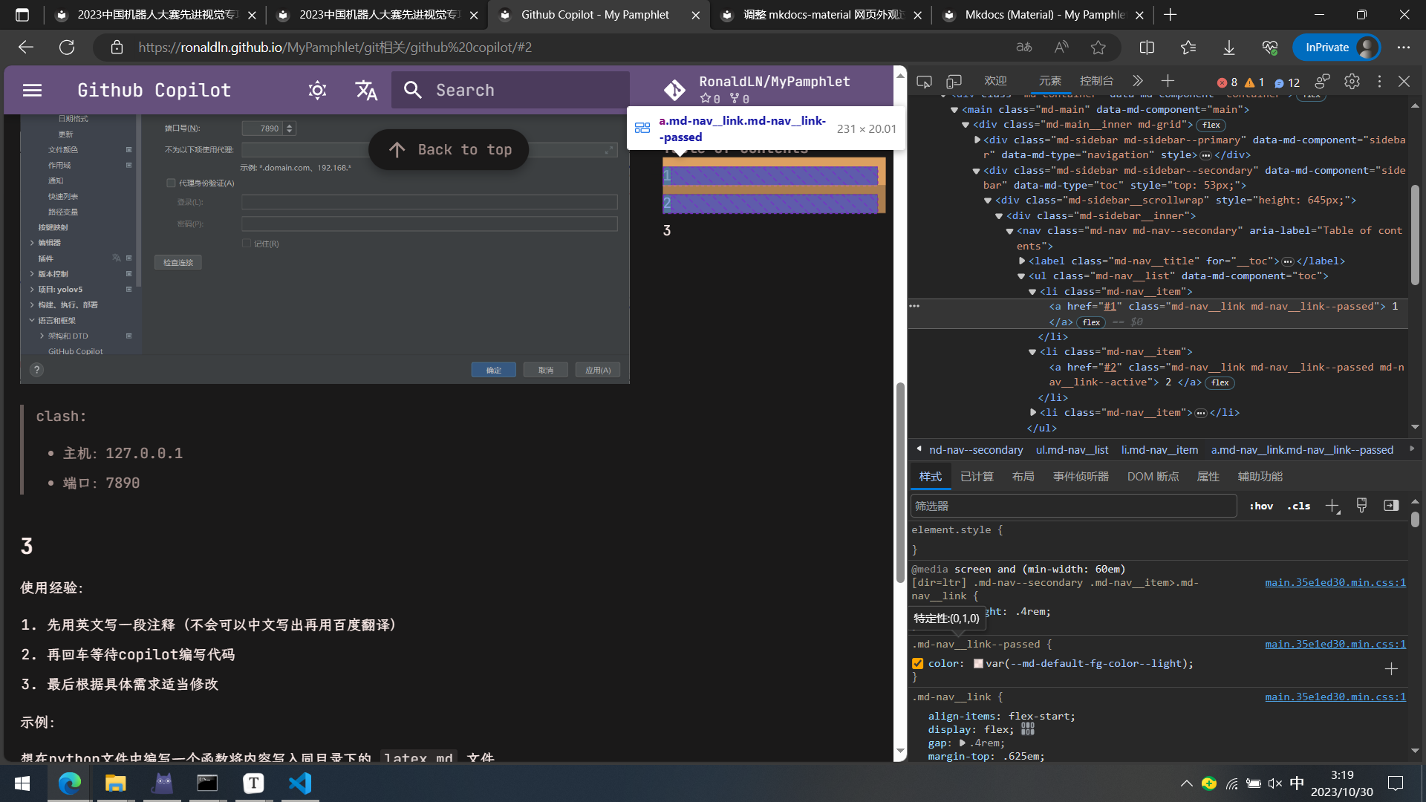Viewport: 1426px width, 802px height.
Task: Uncheck the color property checkbox
Action: 918,664
